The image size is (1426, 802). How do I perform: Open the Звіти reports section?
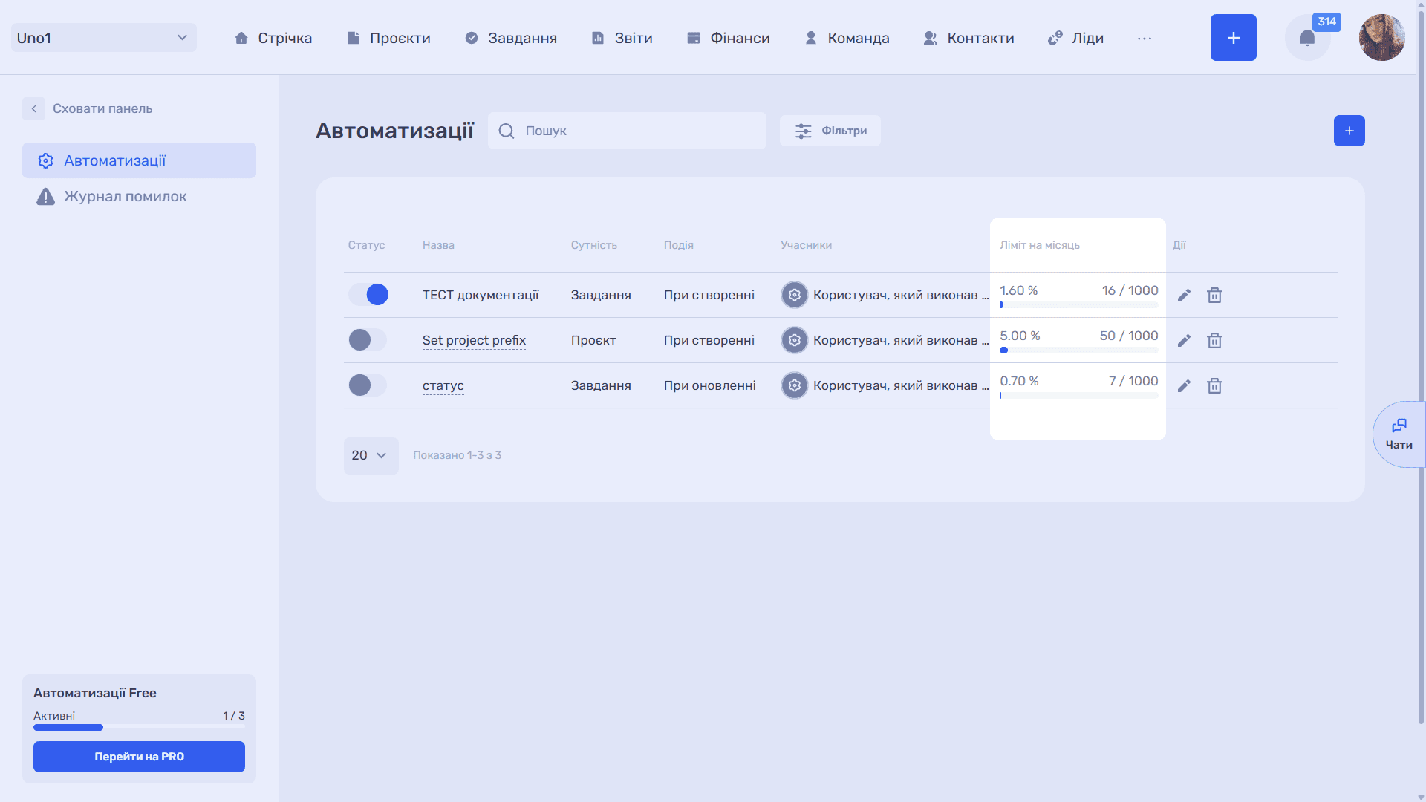622,38
